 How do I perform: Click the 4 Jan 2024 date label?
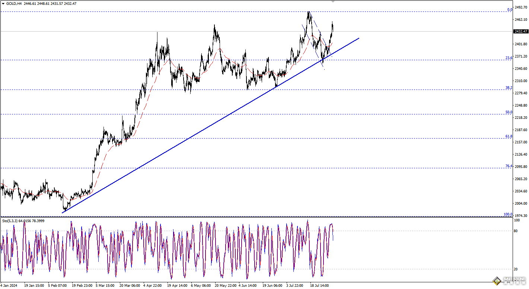point(9,286)
